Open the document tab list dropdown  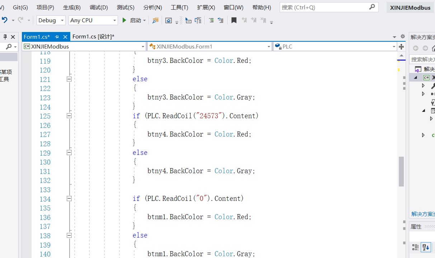click(394, 37)
